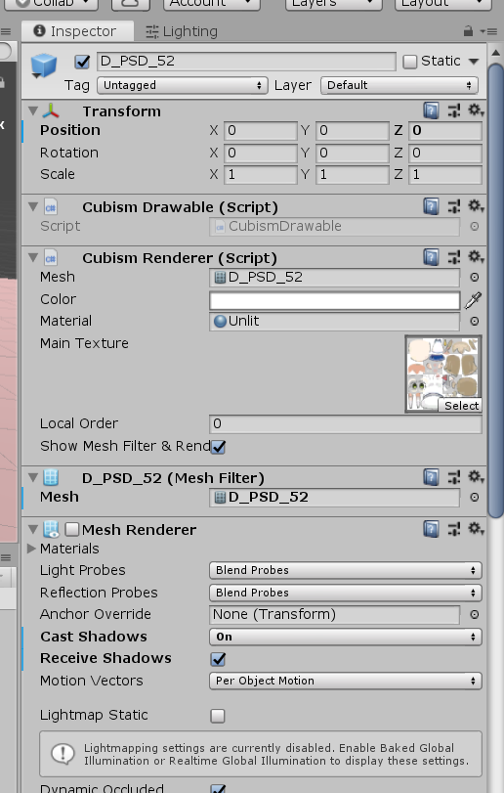Image resolution: width=504 pixels, height=793 pixels.
Task: Open Reflection Probes dropdown
Action: (346, 593)
